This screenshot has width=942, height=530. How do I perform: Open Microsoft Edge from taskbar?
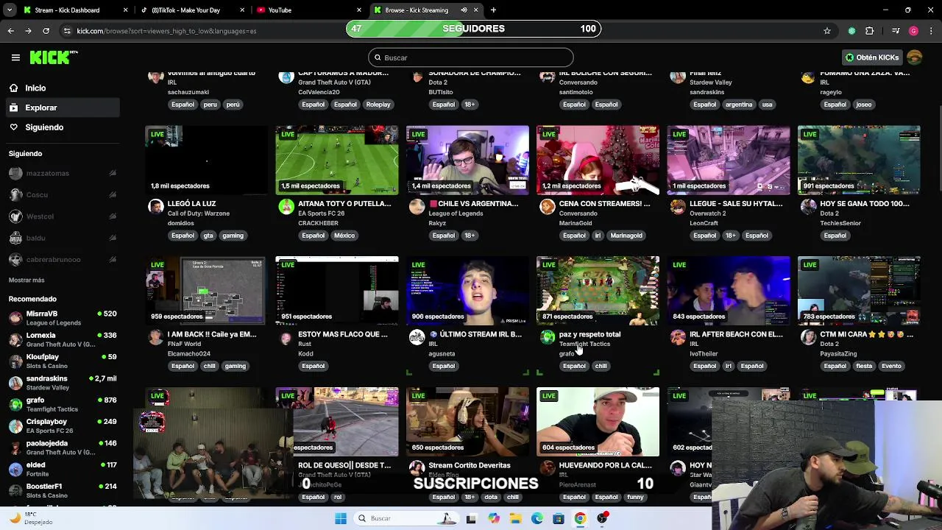[537, 518]
